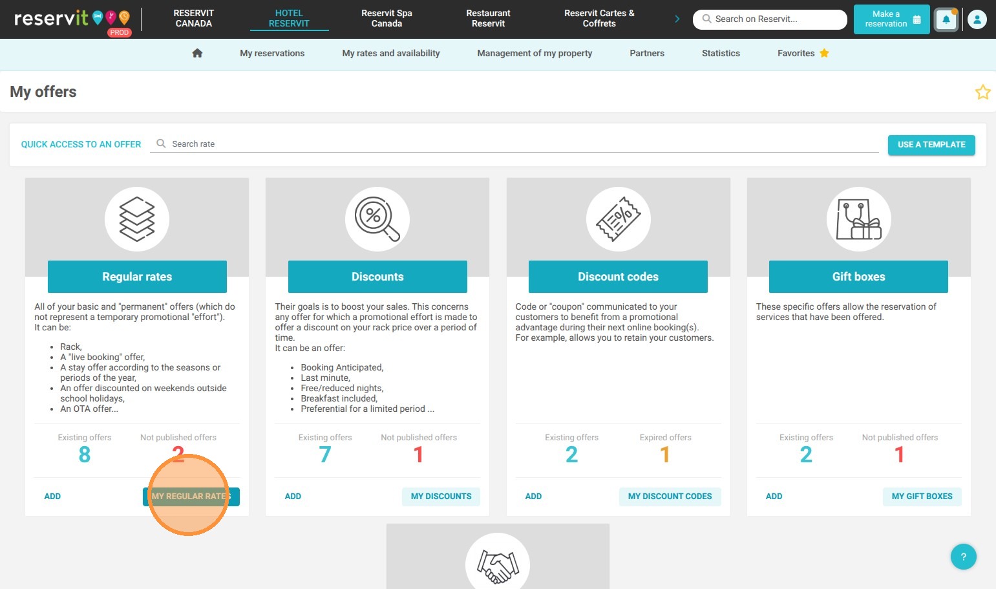
Task: Open the Gift boxes heading button
Action: (858, 277)
